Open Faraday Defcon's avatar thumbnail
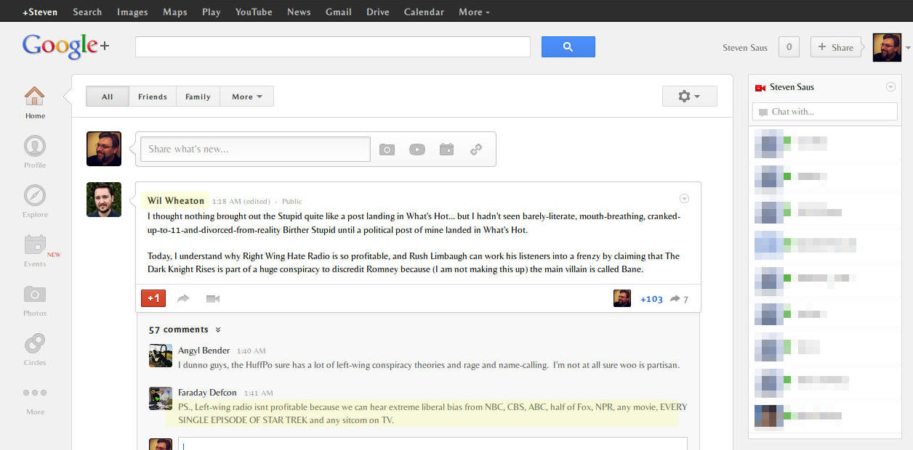 click(161, 398)
